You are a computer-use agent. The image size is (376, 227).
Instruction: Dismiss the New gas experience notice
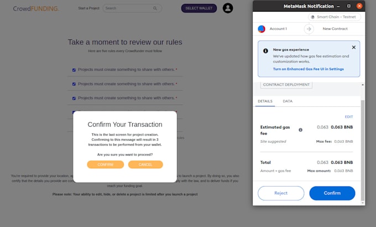coord(354,47)
